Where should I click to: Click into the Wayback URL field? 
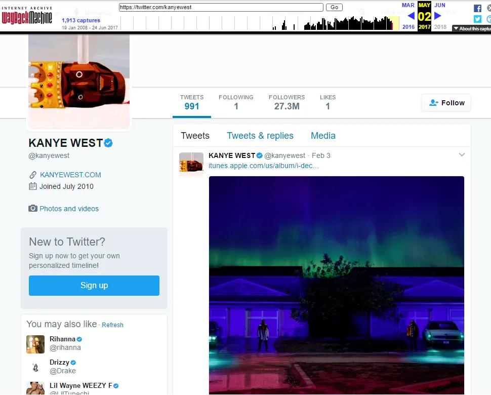[221, 7]
